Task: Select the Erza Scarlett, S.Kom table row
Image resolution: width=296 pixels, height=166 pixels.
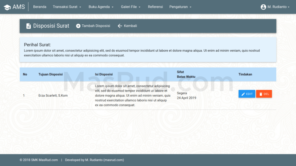Action: click(x=53, y=96)
